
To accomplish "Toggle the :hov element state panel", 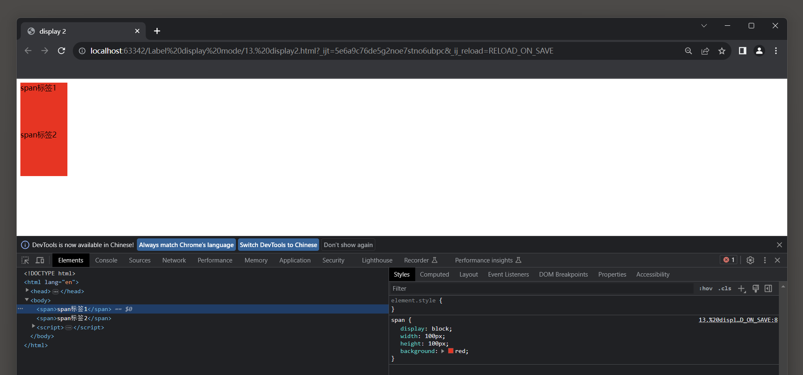I will tap(706, 289).
